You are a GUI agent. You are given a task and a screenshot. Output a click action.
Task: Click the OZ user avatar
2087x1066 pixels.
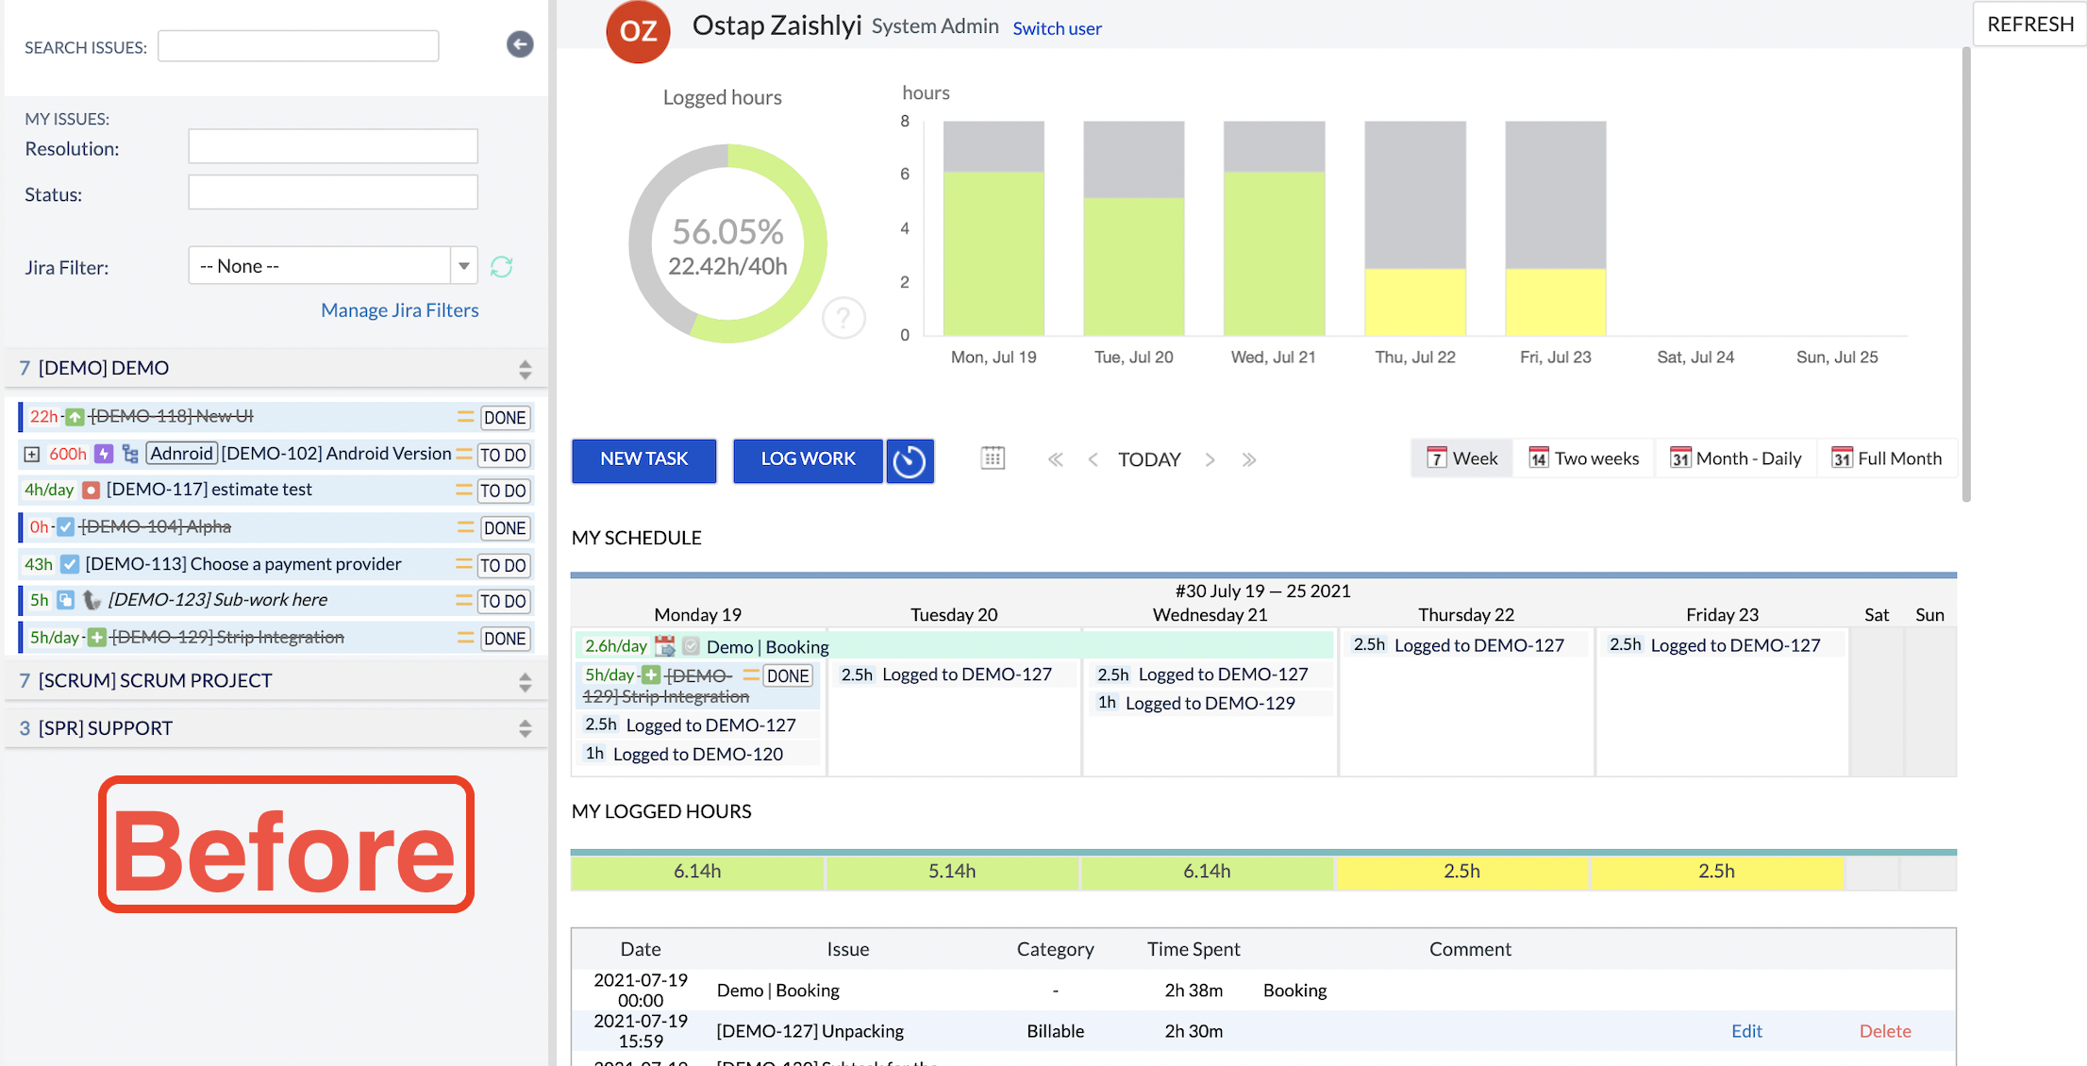pyautogui.click(x=638, y=31)
